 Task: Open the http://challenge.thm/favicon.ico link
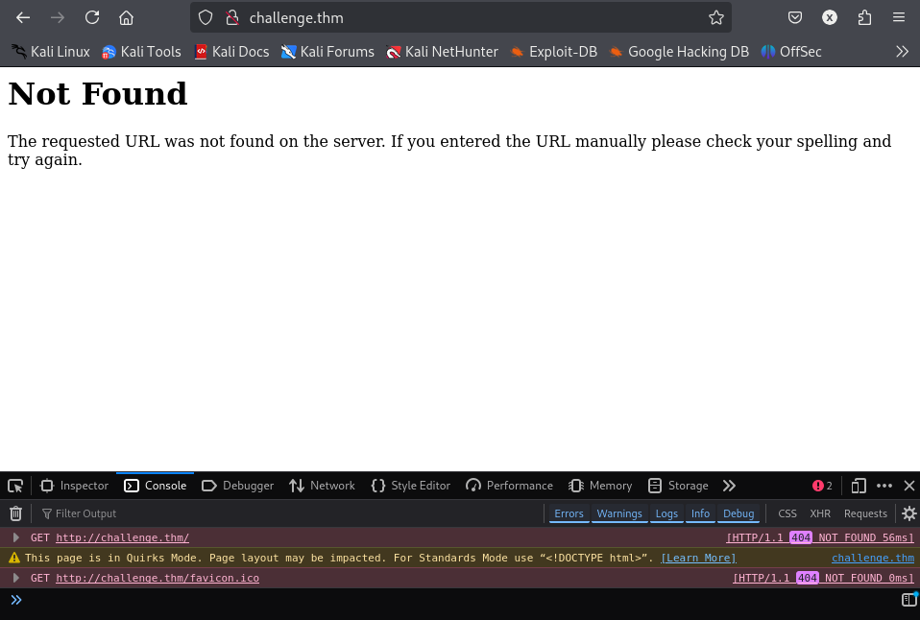coord(157,578)
